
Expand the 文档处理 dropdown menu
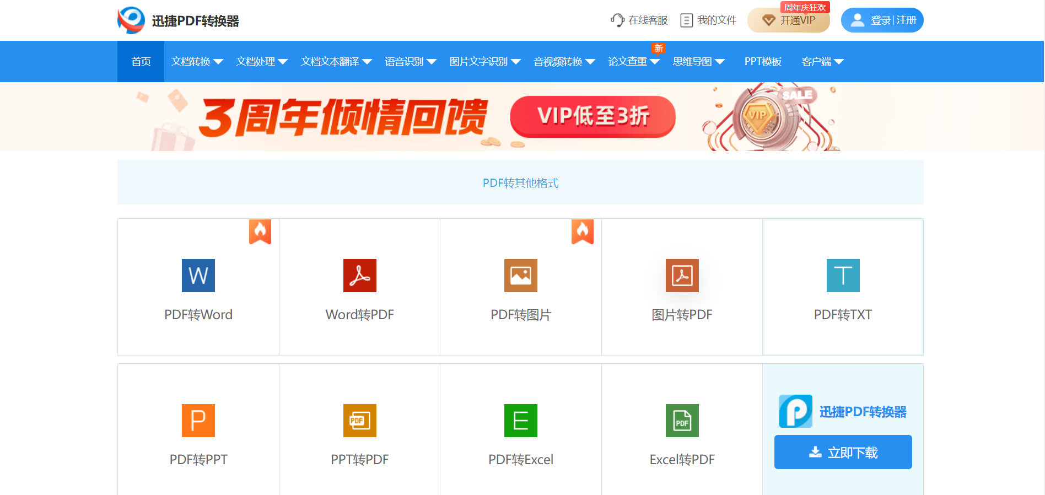tap(261, 62)
